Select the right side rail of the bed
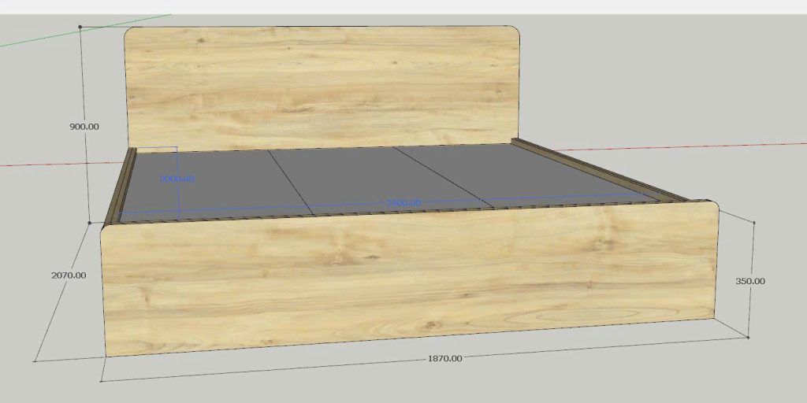This screenshot has height=403, width=807. 599,169
